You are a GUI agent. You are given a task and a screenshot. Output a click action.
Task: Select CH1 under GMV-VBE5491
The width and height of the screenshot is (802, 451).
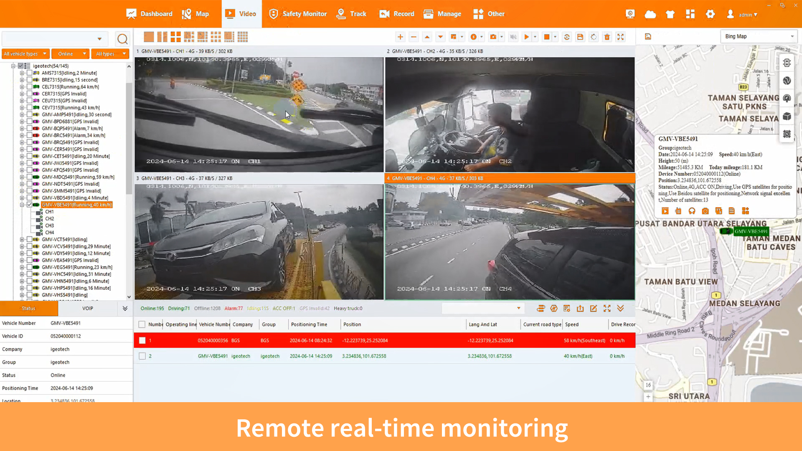tap(49, 212)
